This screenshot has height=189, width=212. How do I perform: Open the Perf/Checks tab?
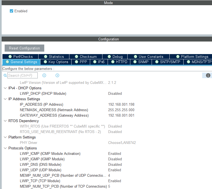tap(20, 57)
